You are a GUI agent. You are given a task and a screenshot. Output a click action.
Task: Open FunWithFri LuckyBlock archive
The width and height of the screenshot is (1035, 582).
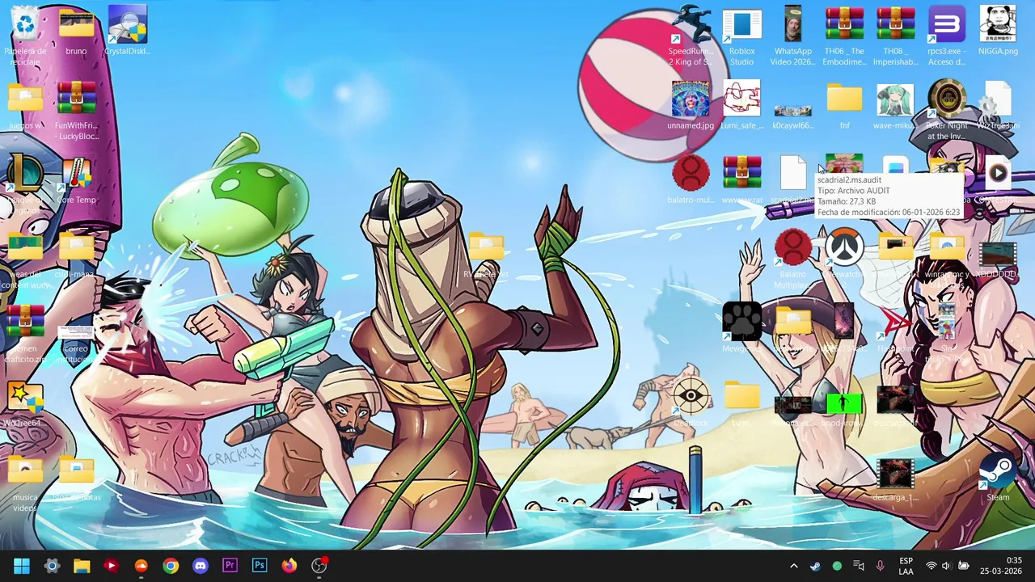pos(76,109)
